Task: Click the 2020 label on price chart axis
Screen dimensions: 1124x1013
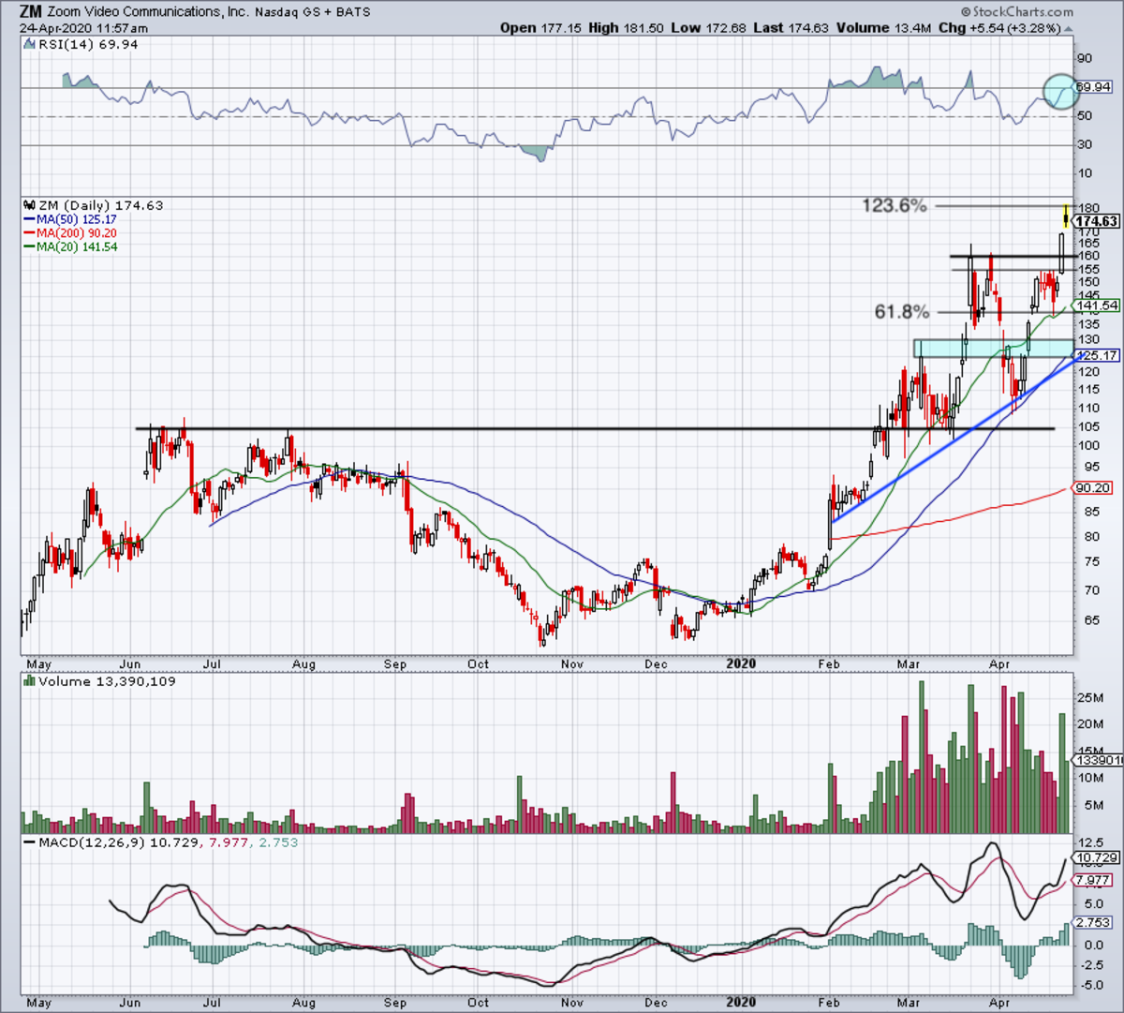Action: pos(740,663)
